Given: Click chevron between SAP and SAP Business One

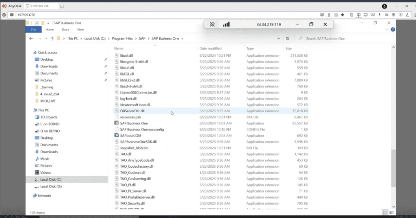Looking at the screenshot, I should (x=148, y=38).
